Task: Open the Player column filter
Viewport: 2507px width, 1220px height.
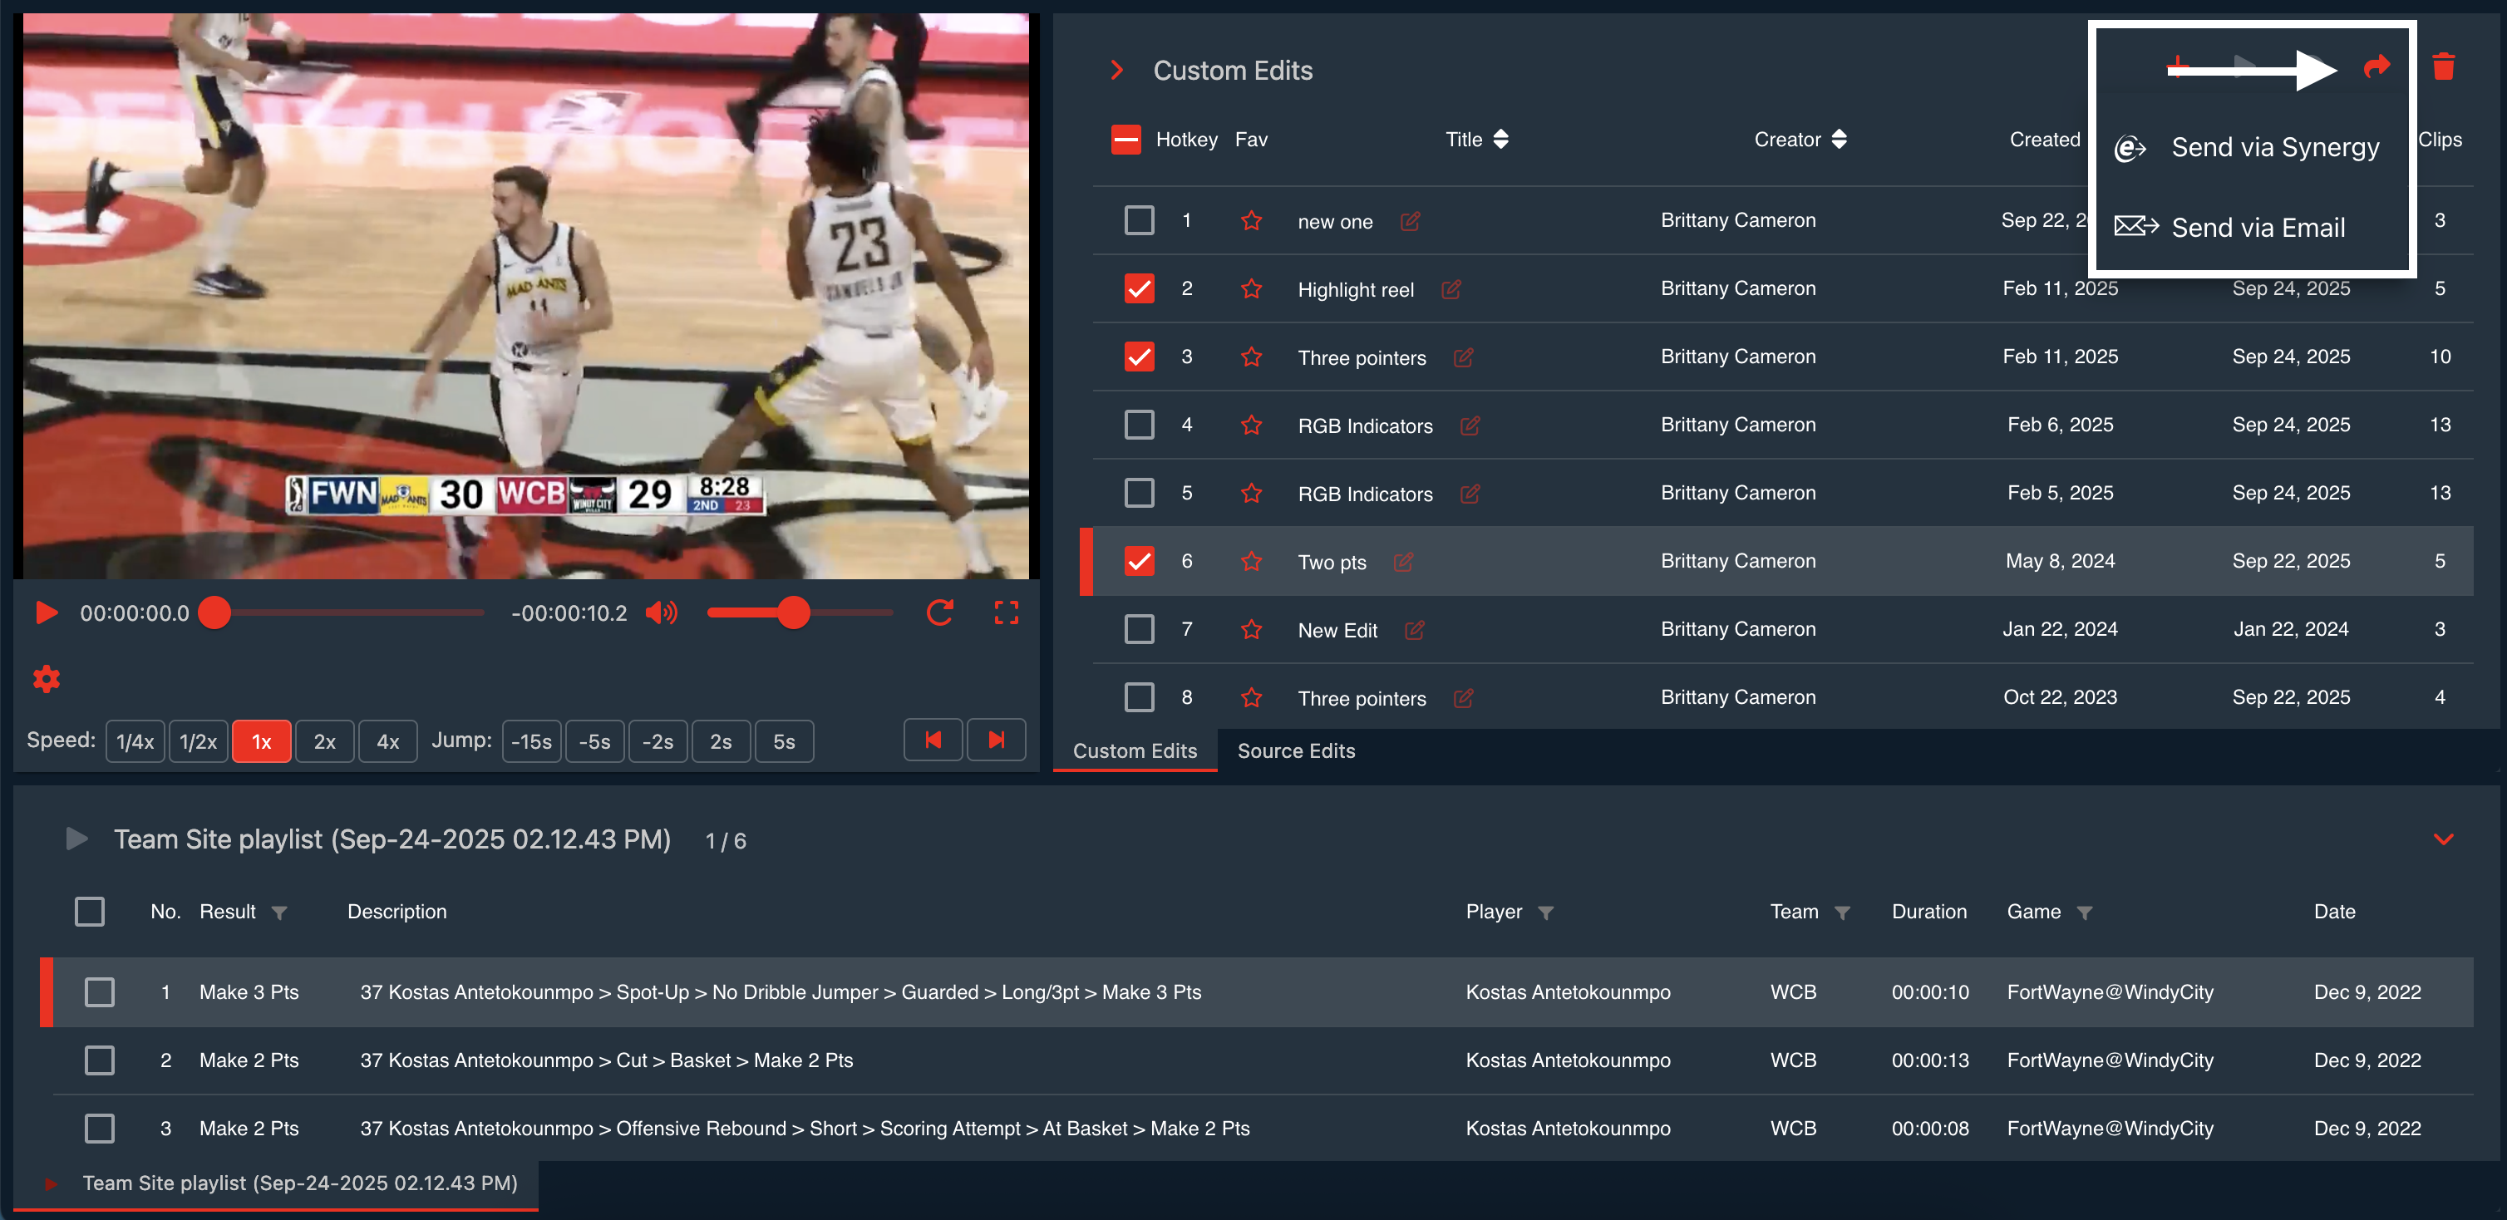Action: pyautogui.click(x=1545, y=913)
